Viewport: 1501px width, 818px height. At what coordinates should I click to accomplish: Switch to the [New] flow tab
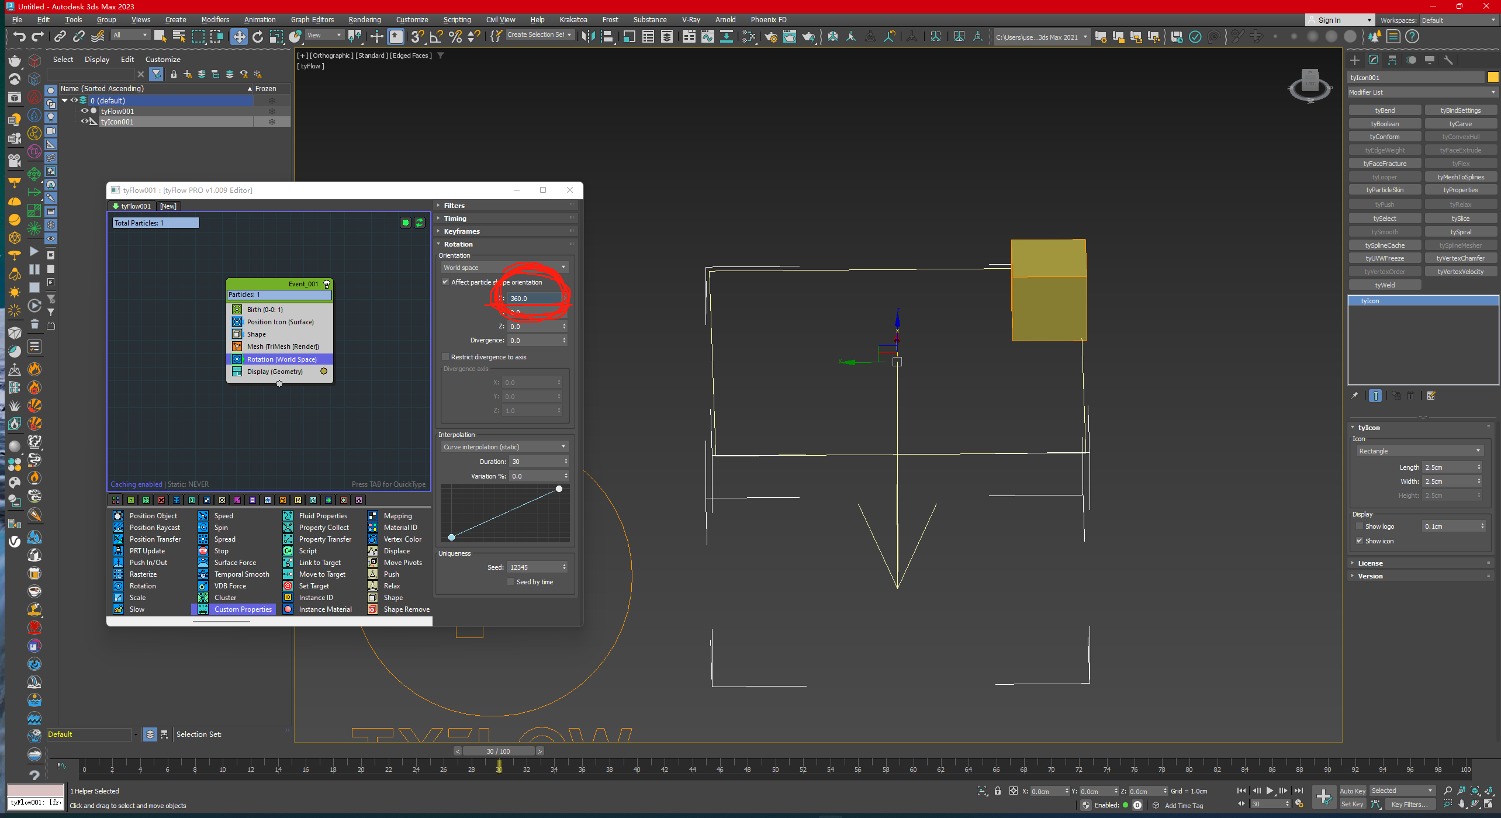[x=168, y=206]
